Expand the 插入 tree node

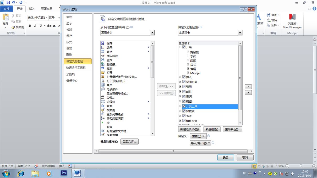pos(180,77)
